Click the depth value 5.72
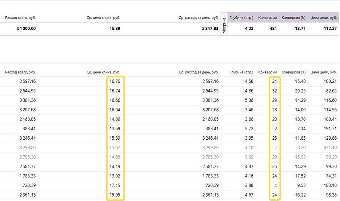The height and width of the screenshot is (201, 340). point(249,129)
